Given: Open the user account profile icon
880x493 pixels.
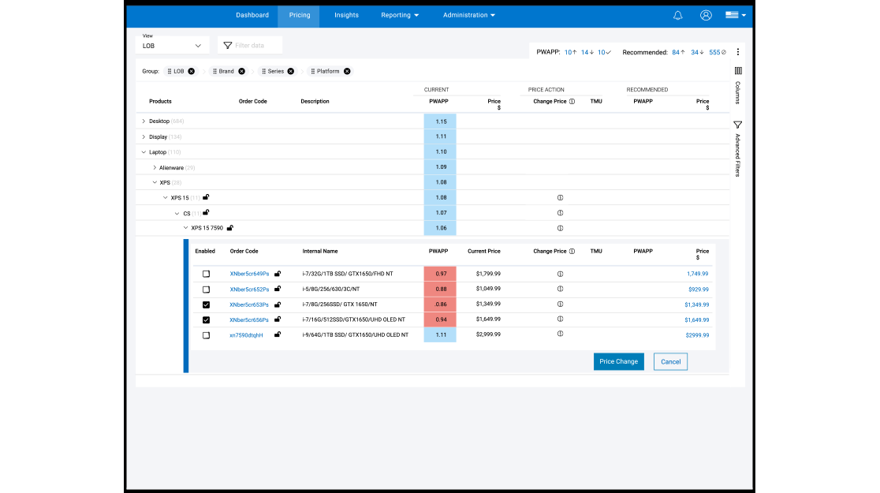Looking at the screenshot, I should 706,15.
